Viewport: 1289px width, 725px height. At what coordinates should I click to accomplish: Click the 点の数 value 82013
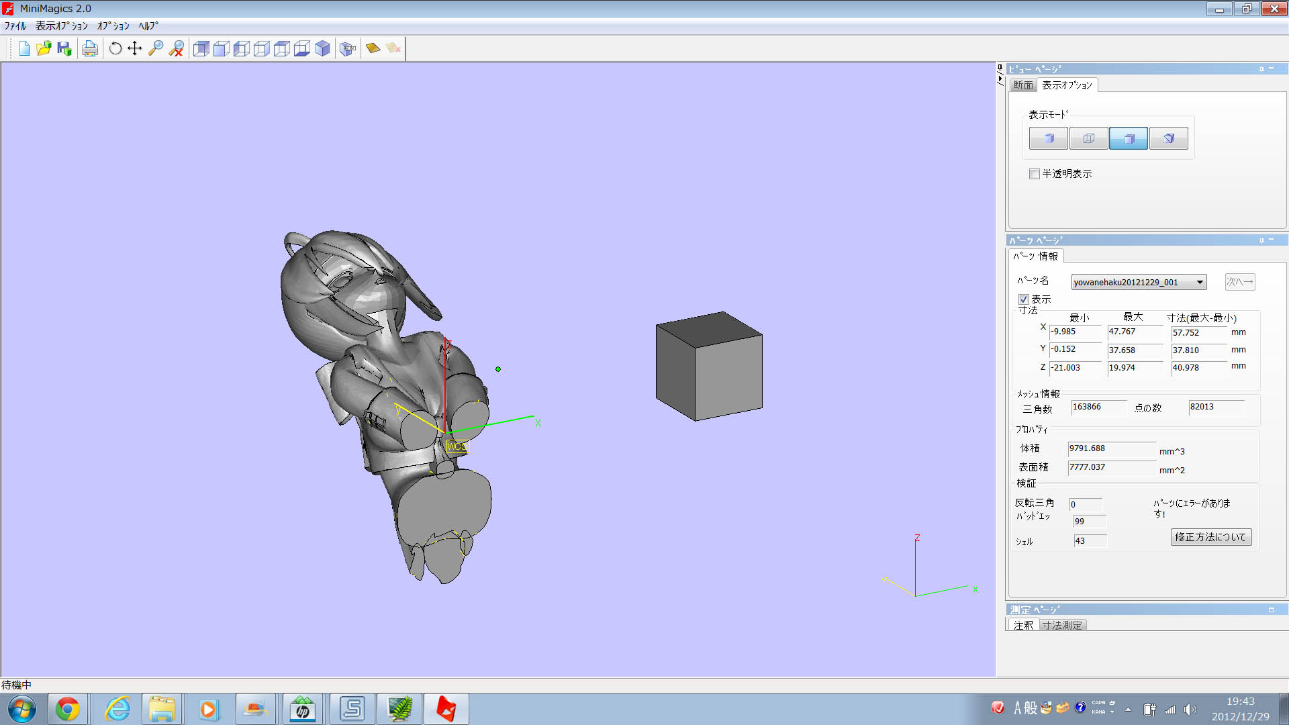tap(1216, 407)
